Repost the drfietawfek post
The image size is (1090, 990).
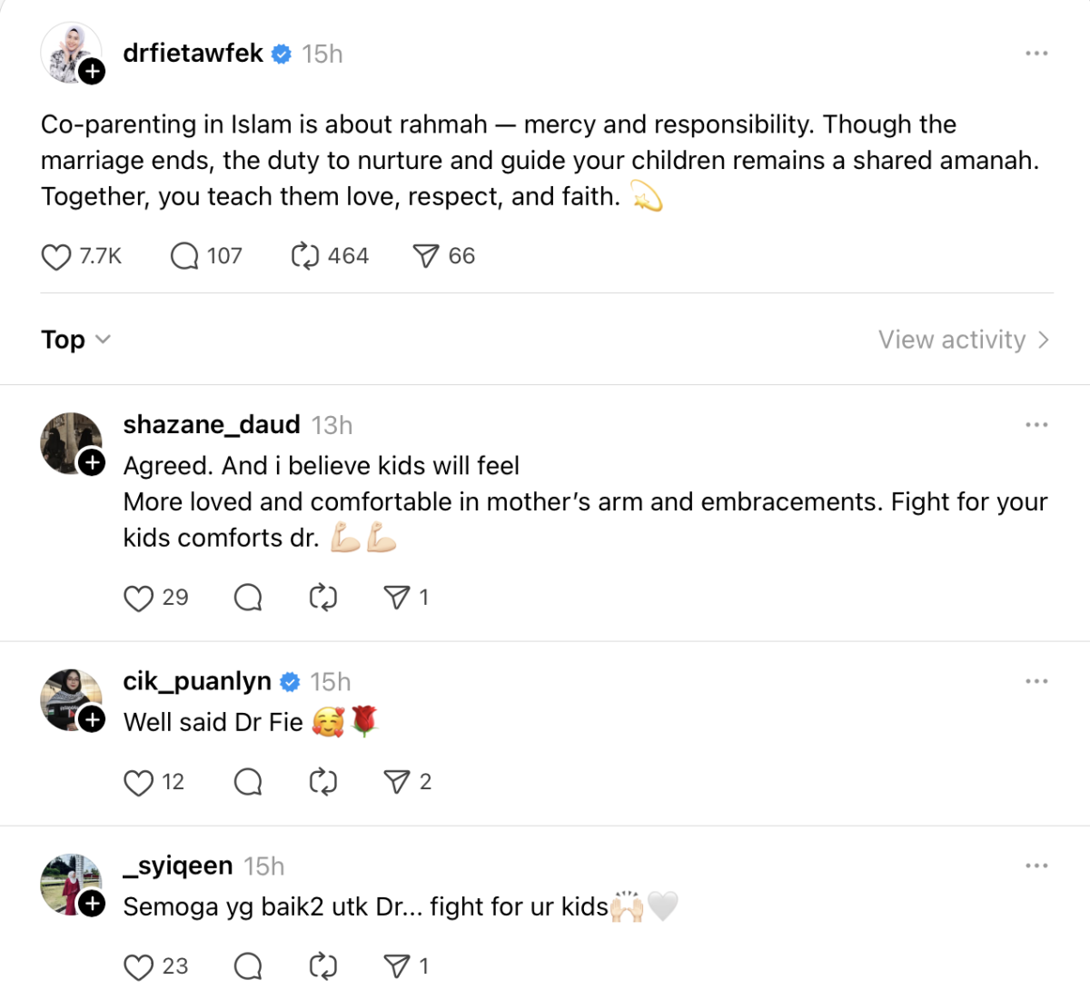[x=305, y=257]
